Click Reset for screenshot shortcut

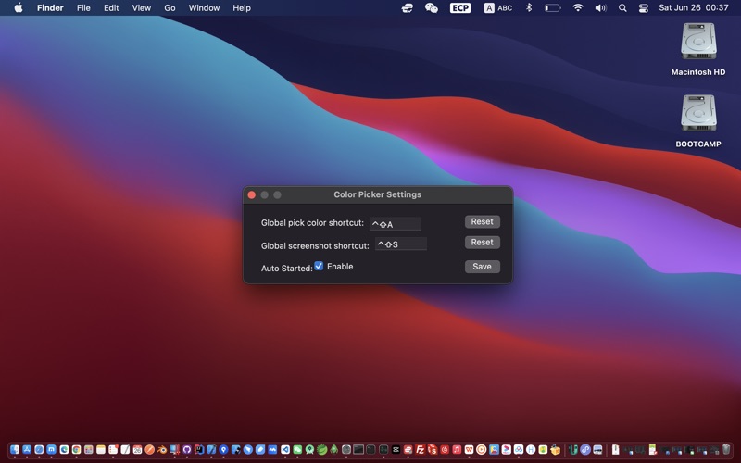[x=482, y=243]
